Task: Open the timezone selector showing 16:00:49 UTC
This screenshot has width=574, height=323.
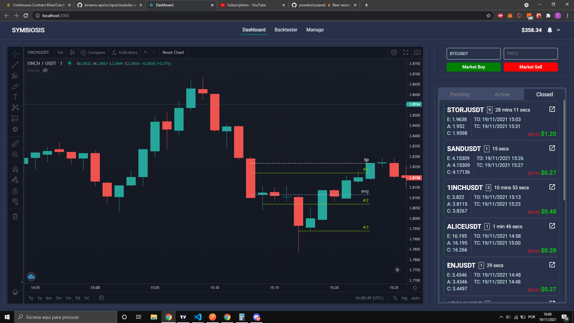Action: click(x=369, y=298)
